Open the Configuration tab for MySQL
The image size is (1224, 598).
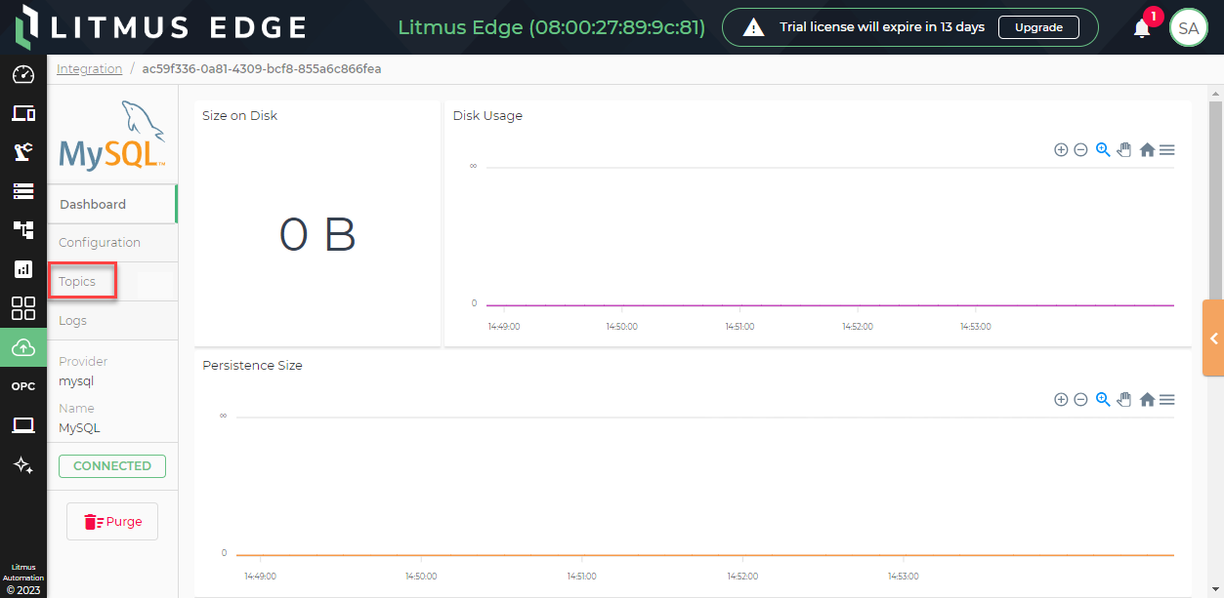(x=98, y=242)
